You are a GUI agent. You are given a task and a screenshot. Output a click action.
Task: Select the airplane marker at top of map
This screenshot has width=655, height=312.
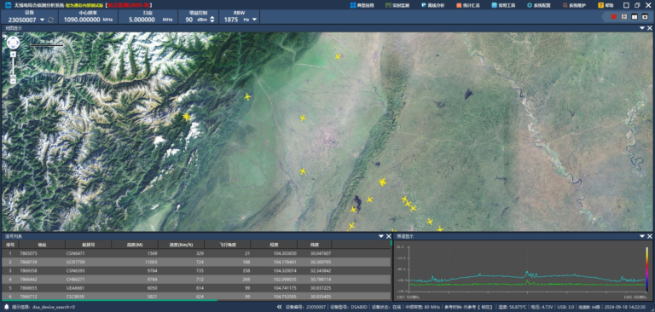point(338,56)
